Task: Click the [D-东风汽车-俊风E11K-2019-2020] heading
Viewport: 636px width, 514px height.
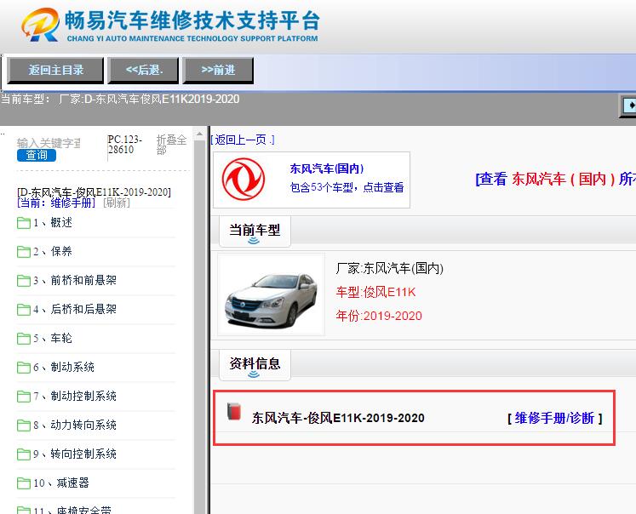Action: point(94,192)
